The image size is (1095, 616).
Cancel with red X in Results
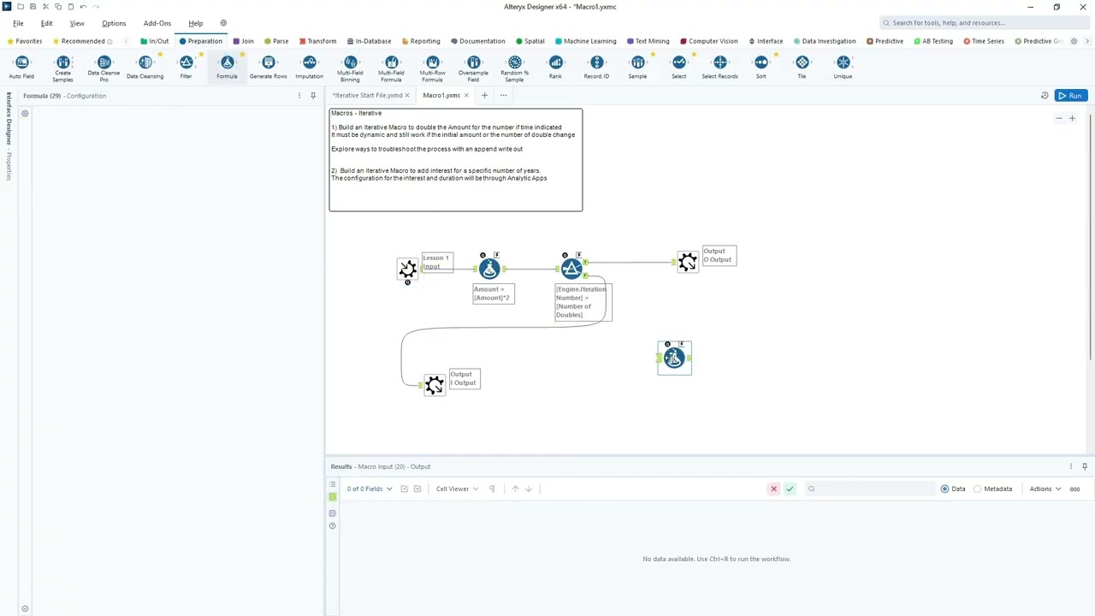point(773,489)
